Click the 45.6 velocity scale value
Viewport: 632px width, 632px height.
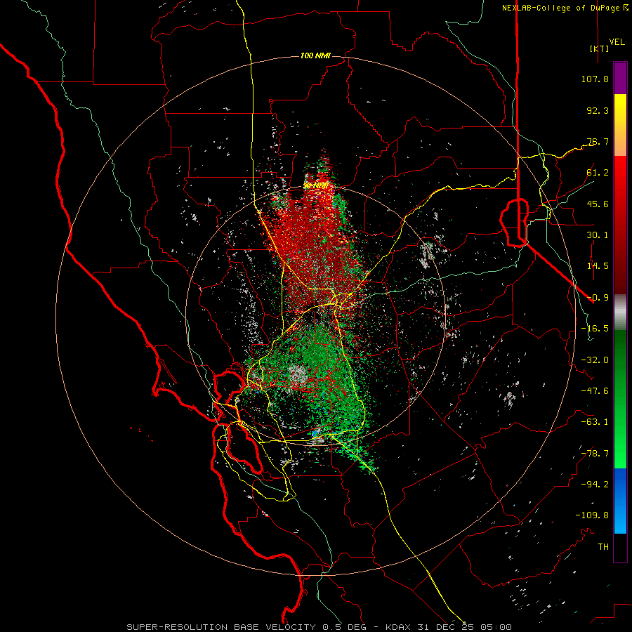[598, 204]
